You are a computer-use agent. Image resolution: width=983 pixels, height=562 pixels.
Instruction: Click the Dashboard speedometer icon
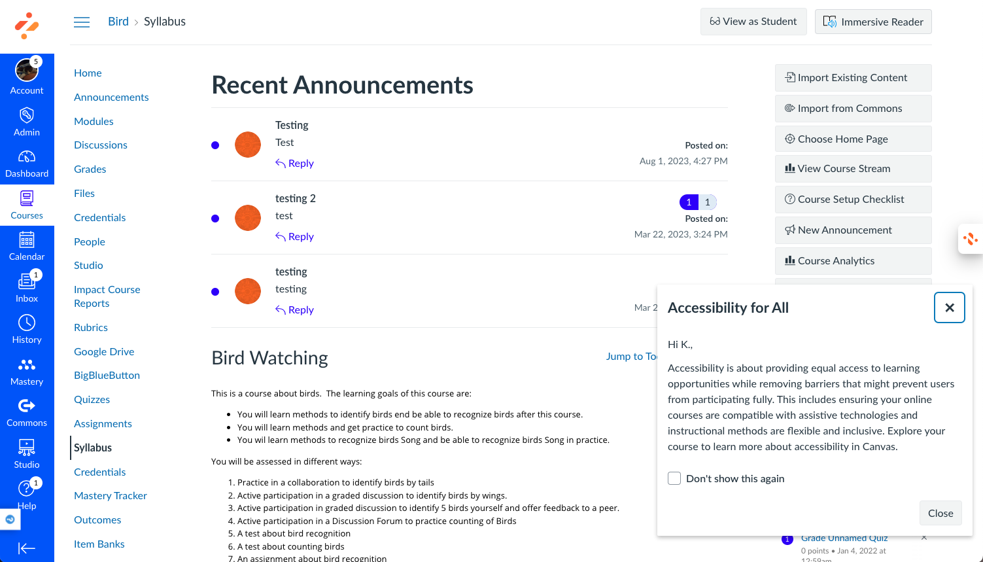pos(27,157)
